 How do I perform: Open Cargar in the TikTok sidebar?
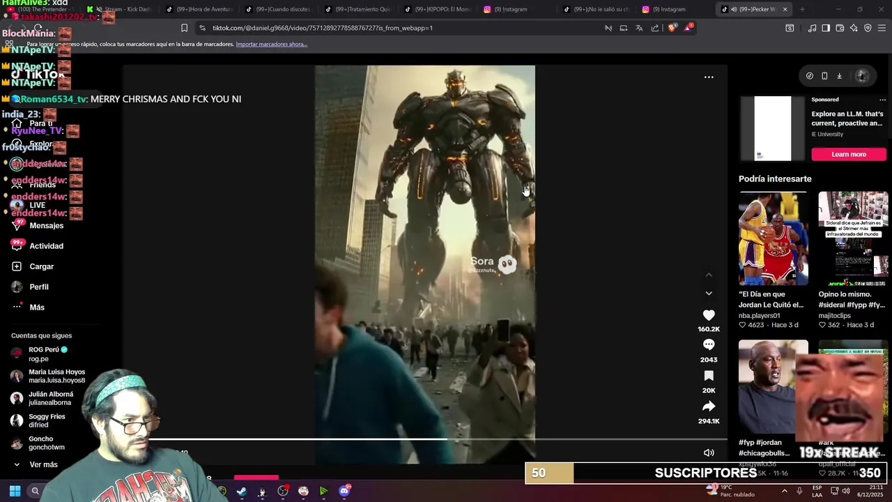tap(41, 266)
